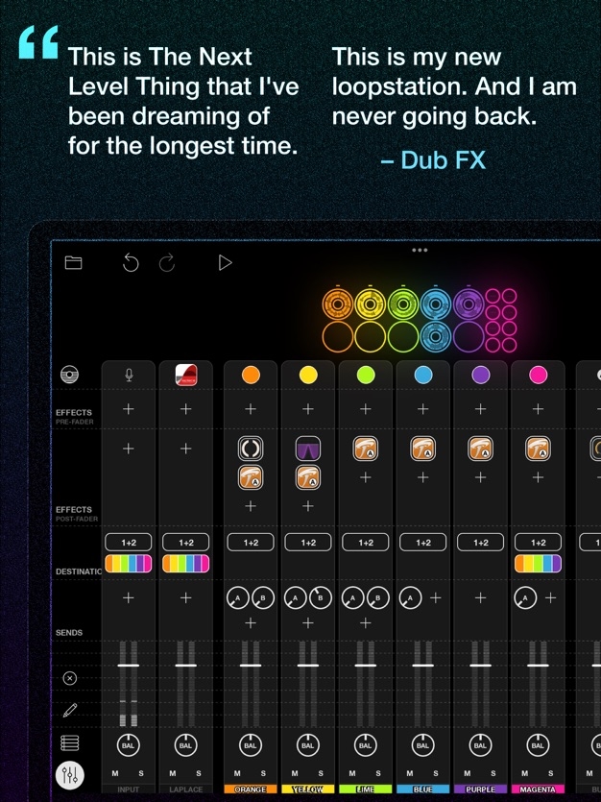This screenshot has width=601, height=802.
Task: Mute the Yellow channel
Action: (x=295, y=773)
